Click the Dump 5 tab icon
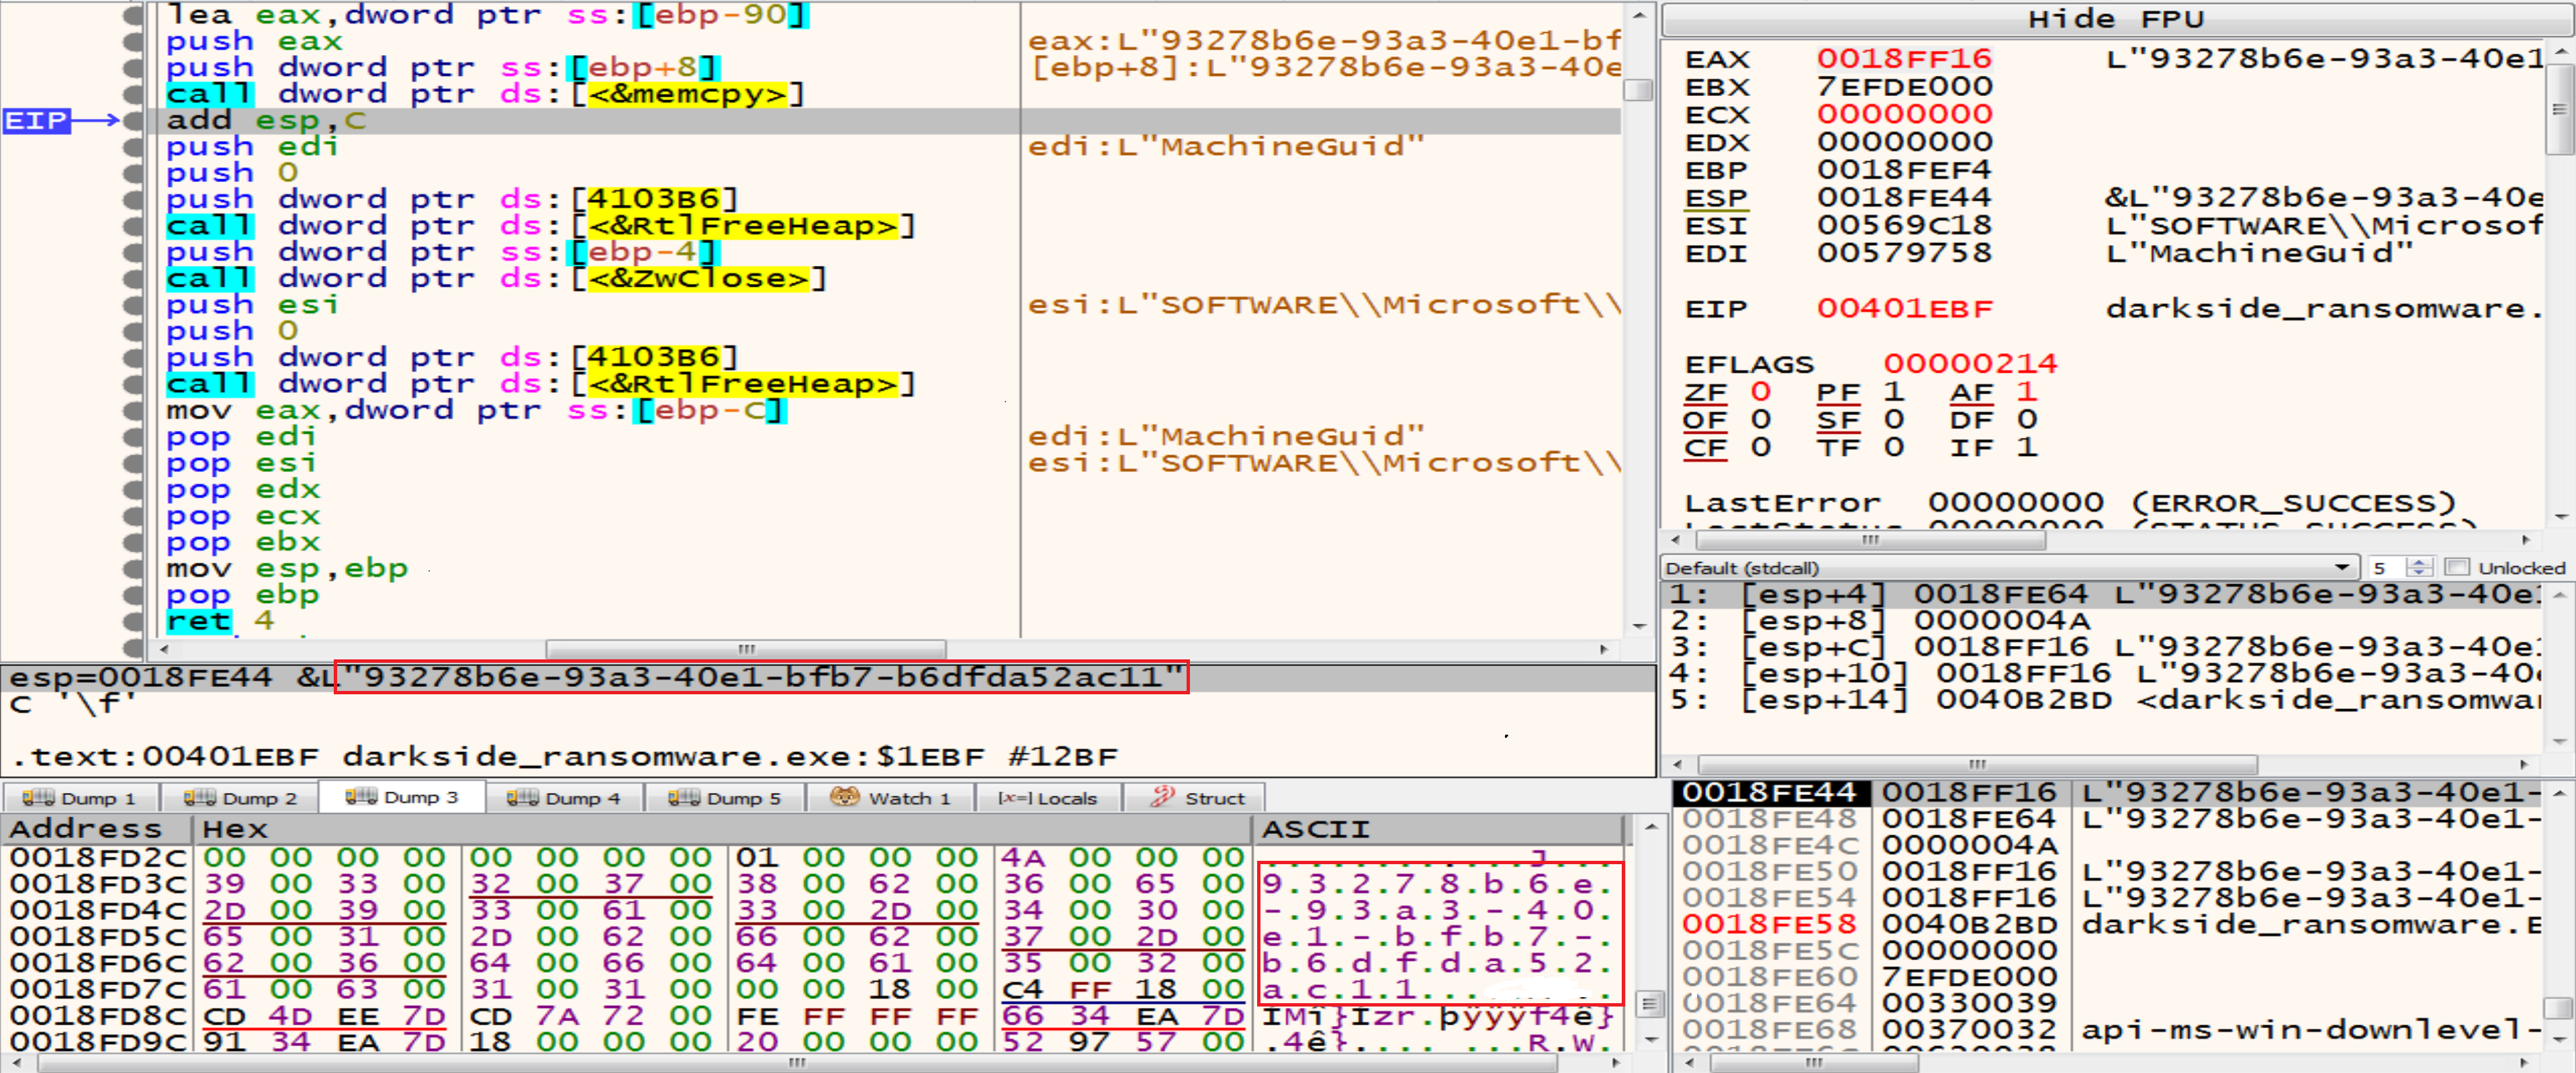This screenshot has width=2576, height=1073. coord(685,797)
